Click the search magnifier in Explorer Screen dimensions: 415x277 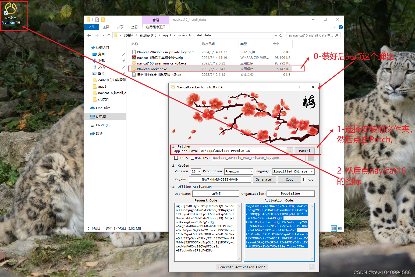tap(336, 35)
